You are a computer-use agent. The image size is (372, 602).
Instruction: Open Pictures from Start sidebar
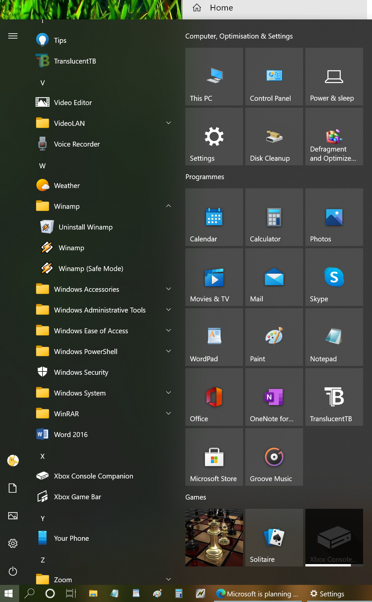[13, 516]
